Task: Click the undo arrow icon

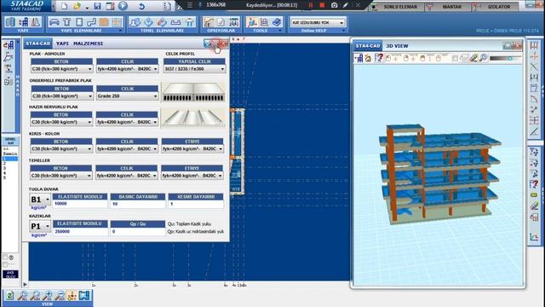Action: click(x=141, y=6)
